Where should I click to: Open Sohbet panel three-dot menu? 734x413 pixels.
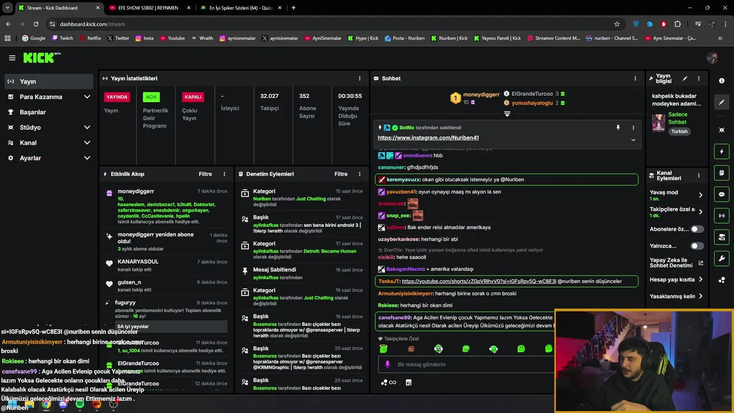pyautogui.click(x=635, y=79)
